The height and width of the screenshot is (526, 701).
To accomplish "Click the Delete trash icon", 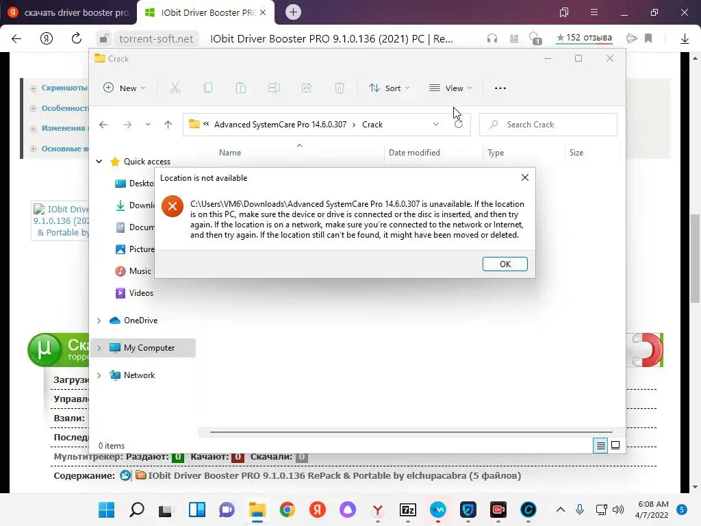I will (x=340, y=88).
